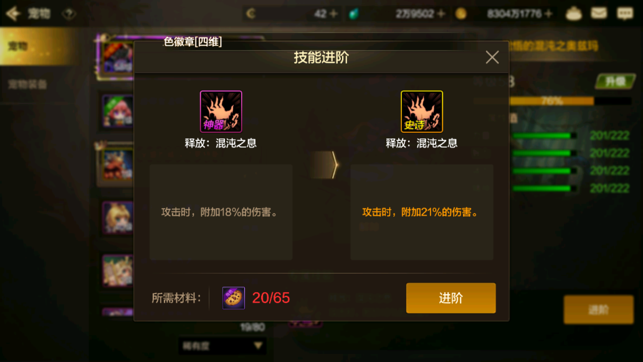Switch to the 宠物装备 tab

click(27, 85)
